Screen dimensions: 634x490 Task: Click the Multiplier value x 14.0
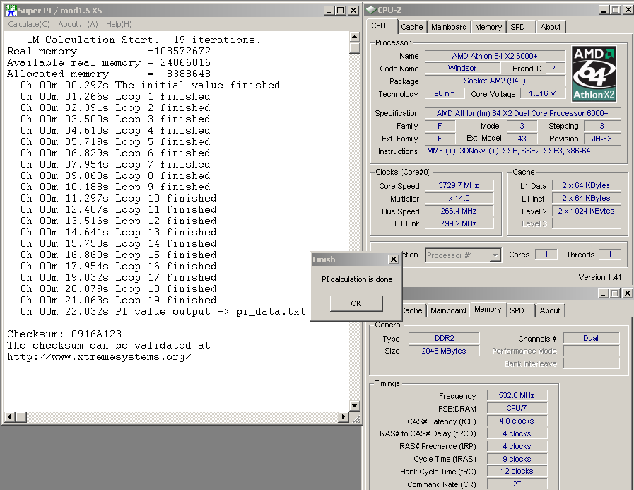(x=459, y=198)
